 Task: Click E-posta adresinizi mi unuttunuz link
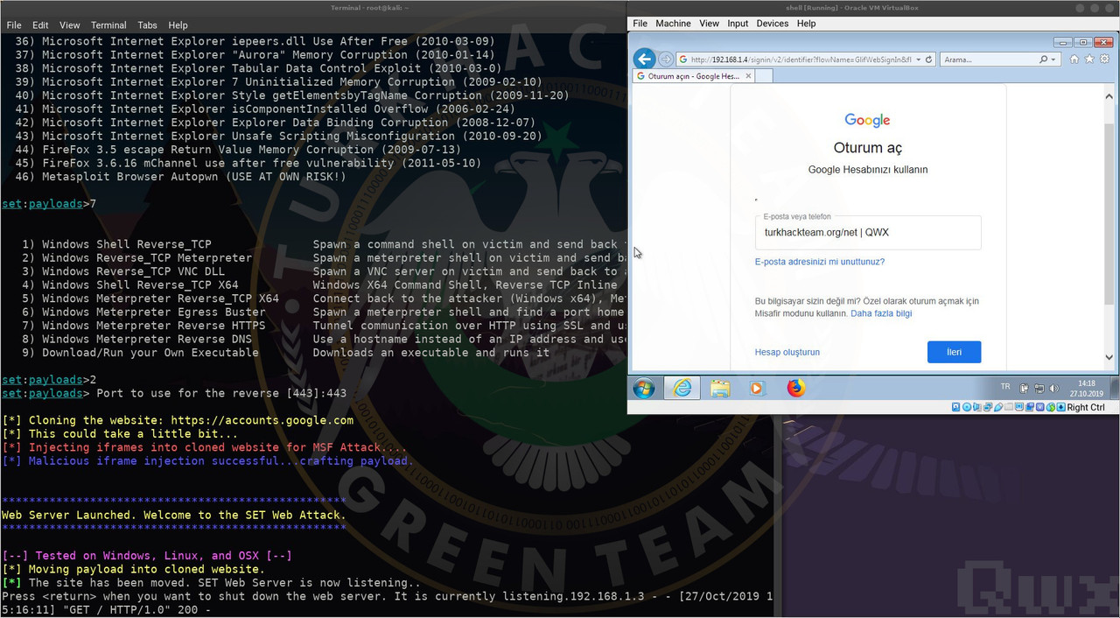tap(820, 262)
